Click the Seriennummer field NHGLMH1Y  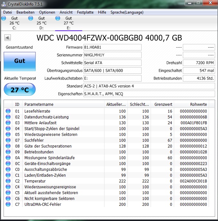[x=113, y=55]
